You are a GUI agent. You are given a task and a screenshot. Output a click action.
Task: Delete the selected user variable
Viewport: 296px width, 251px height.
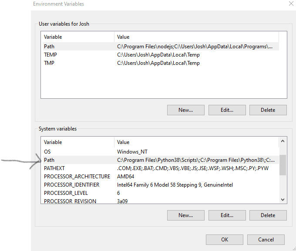point(268,110)
